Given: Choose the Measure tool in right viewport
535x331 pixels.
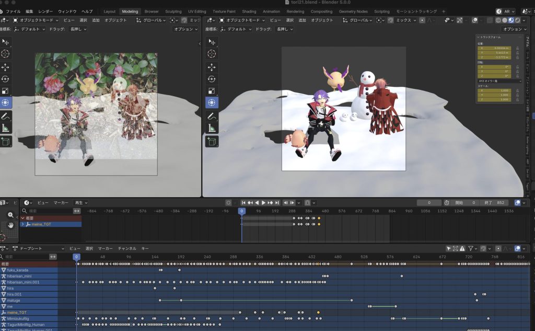Looking at the screenshot, I should point(212,128).
